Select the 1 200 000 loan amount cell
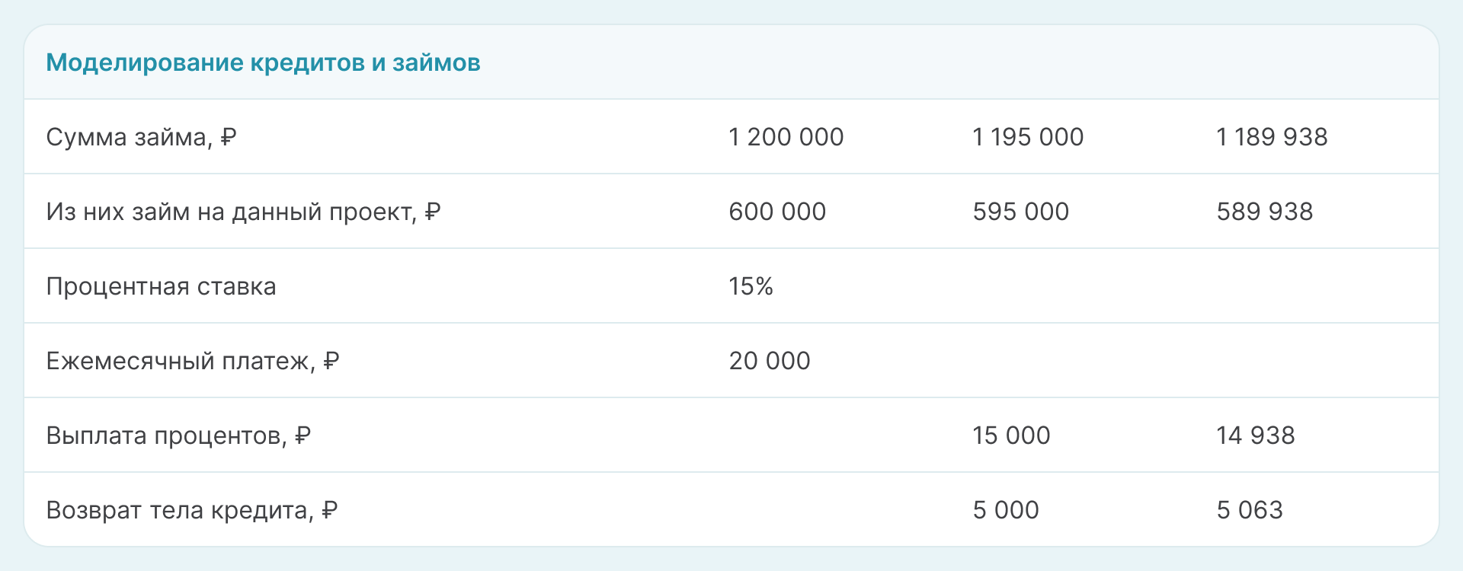 click(786, 137)
